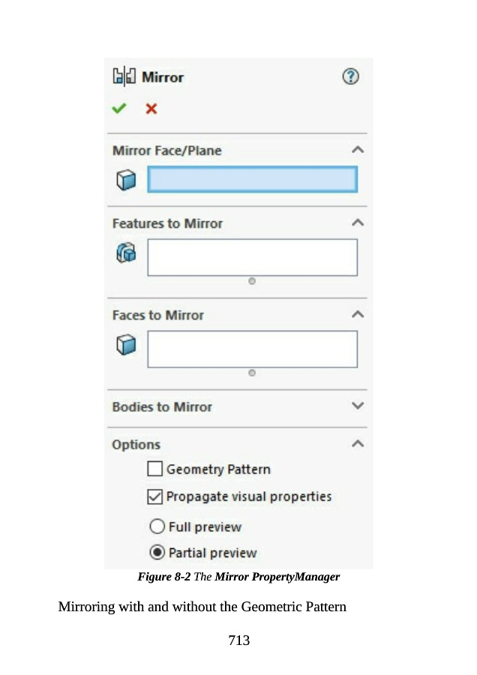This screenshot has height=675, width=477.
Task: Click the Mirror Face/Plane selection box
Action: click(x=252, y=180)
